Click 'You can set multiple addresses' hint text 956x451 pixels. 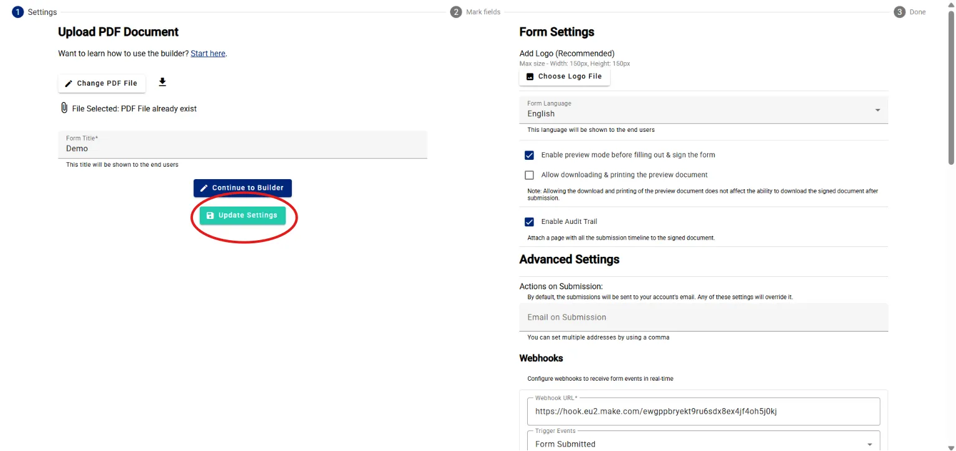click(x=599, y=338)
